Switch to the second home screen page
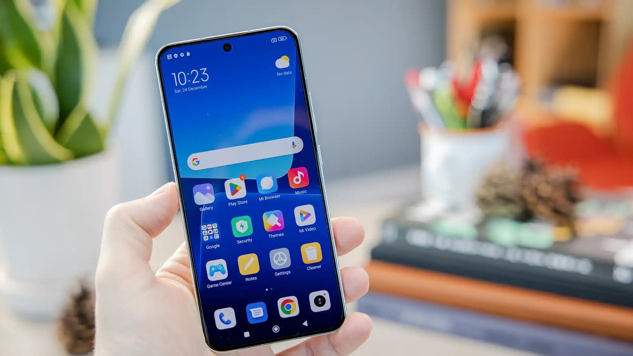The height and width of the screenshot is (356, 633). (x=270, y=289)
